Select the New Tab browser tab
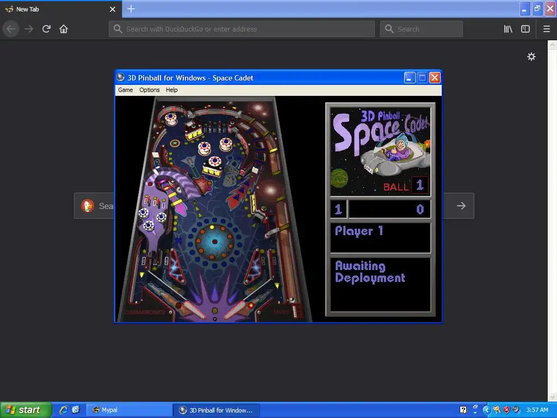This screenshot has width=557, height=418. [60, 9]
